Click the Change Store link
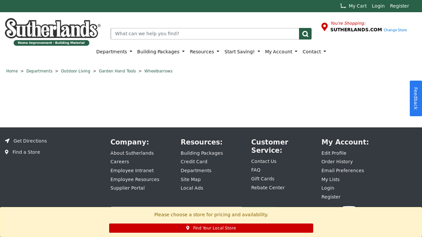 (395, 30)
